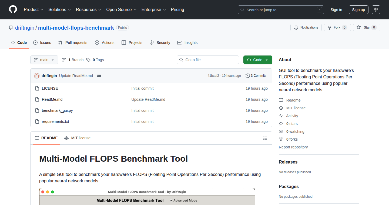Viewport: 389px width, 205px height.
Task: Click the Report repository link
Action: click(x=293, y=147)
